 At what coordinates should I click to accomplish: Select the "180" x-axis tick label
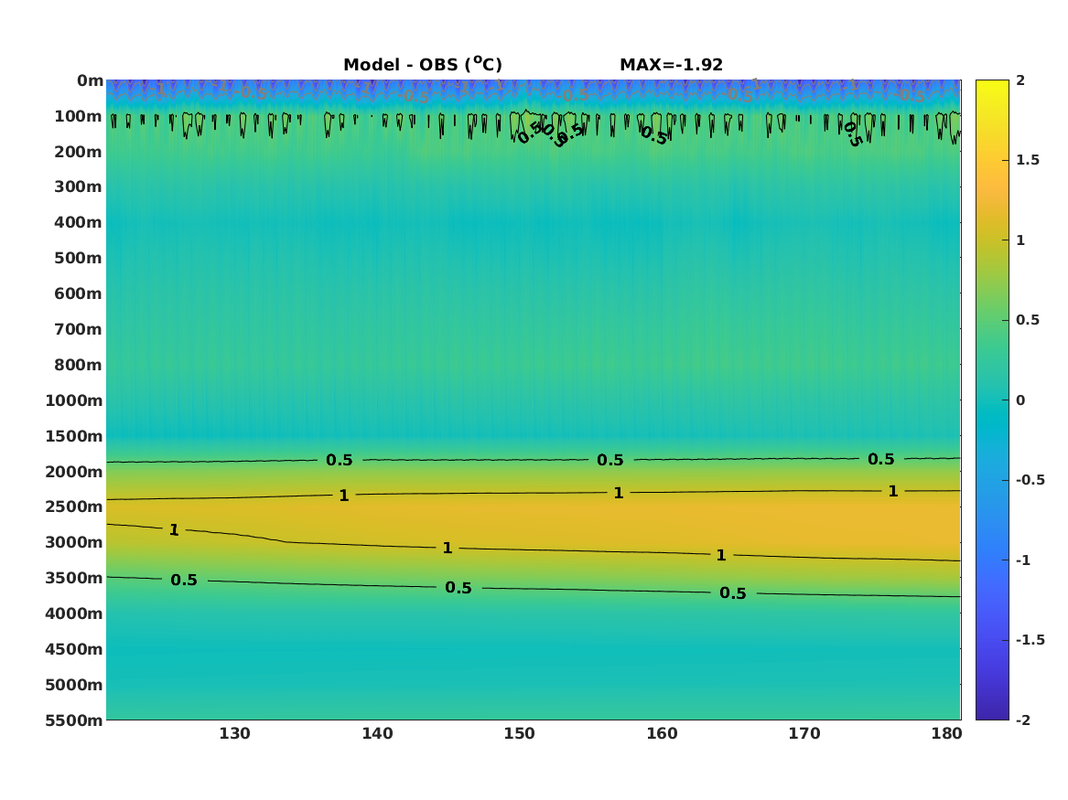pos(947,733)
